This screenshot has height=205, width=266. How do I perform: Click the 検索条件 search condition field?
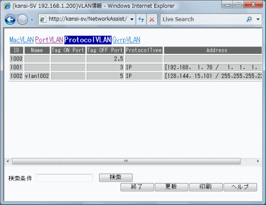click(64, 178)
